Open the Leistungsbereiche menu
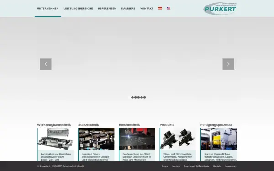The width and height of the screenshot is (274, 171). [x=78, y=8]
